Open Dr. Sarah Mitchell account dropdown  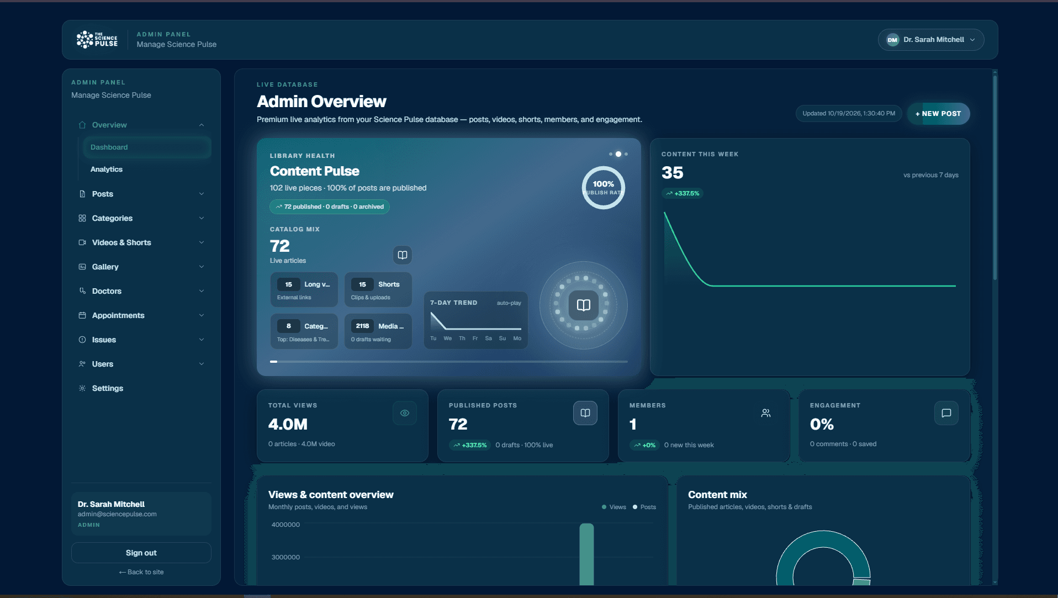pyautogui.click(x=931, y=40)
